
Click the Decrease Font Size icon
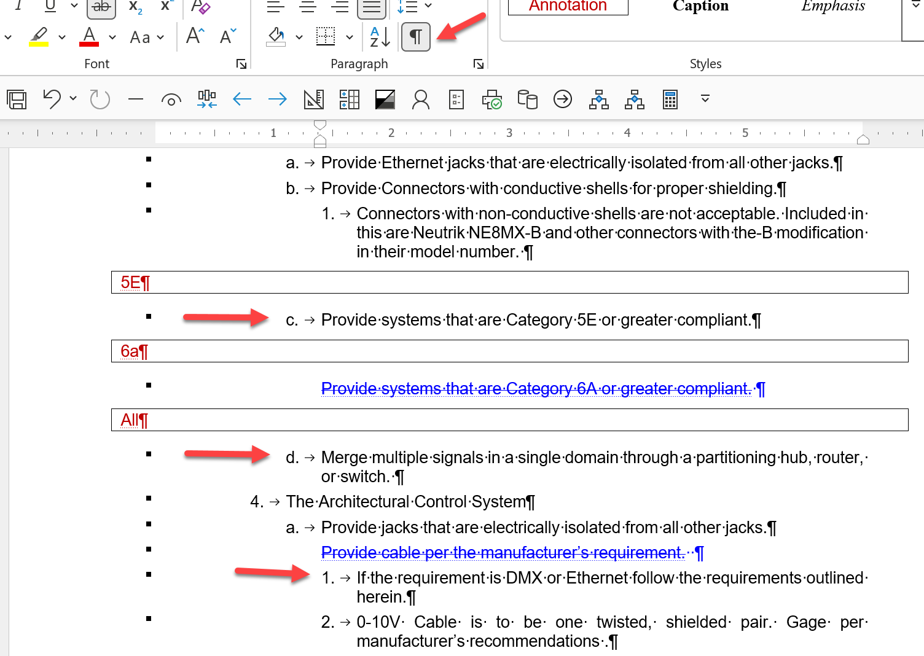pos(228,36)
